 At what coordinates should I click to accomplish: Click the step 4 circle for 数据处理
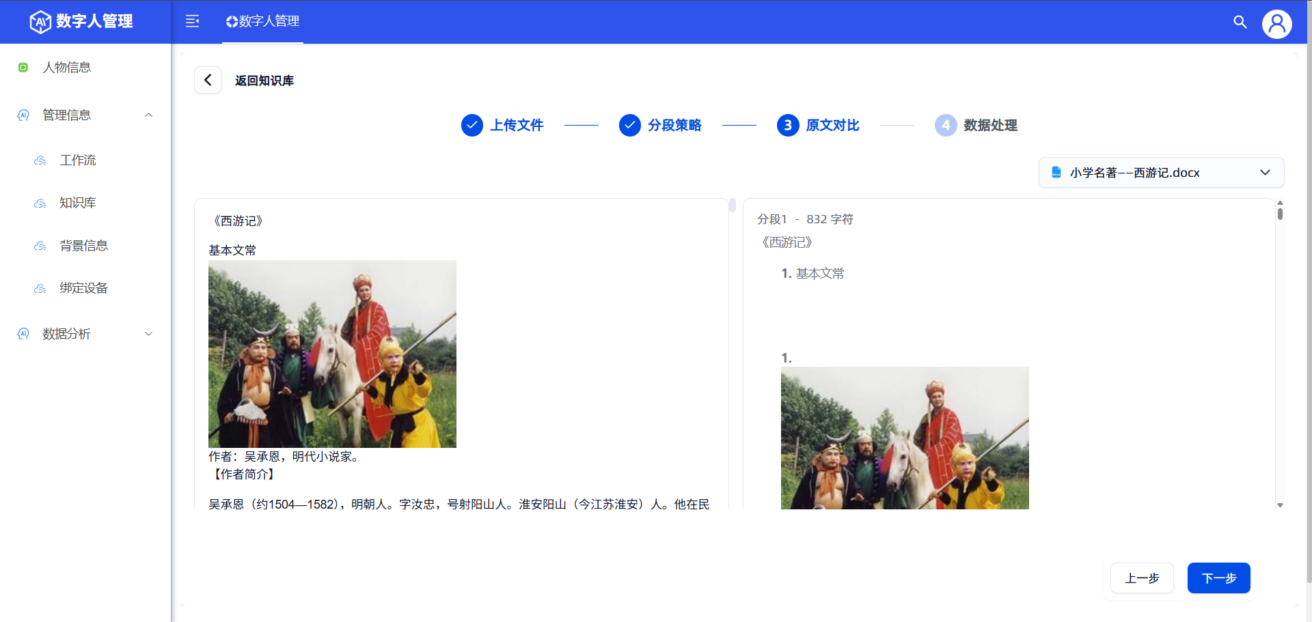[x=946, y=126]
